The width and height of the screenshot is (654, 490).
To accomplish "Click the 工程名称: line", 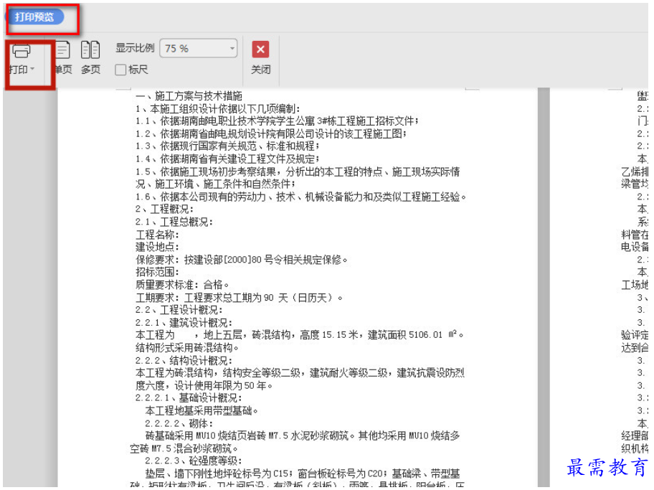I will point(157,235).
